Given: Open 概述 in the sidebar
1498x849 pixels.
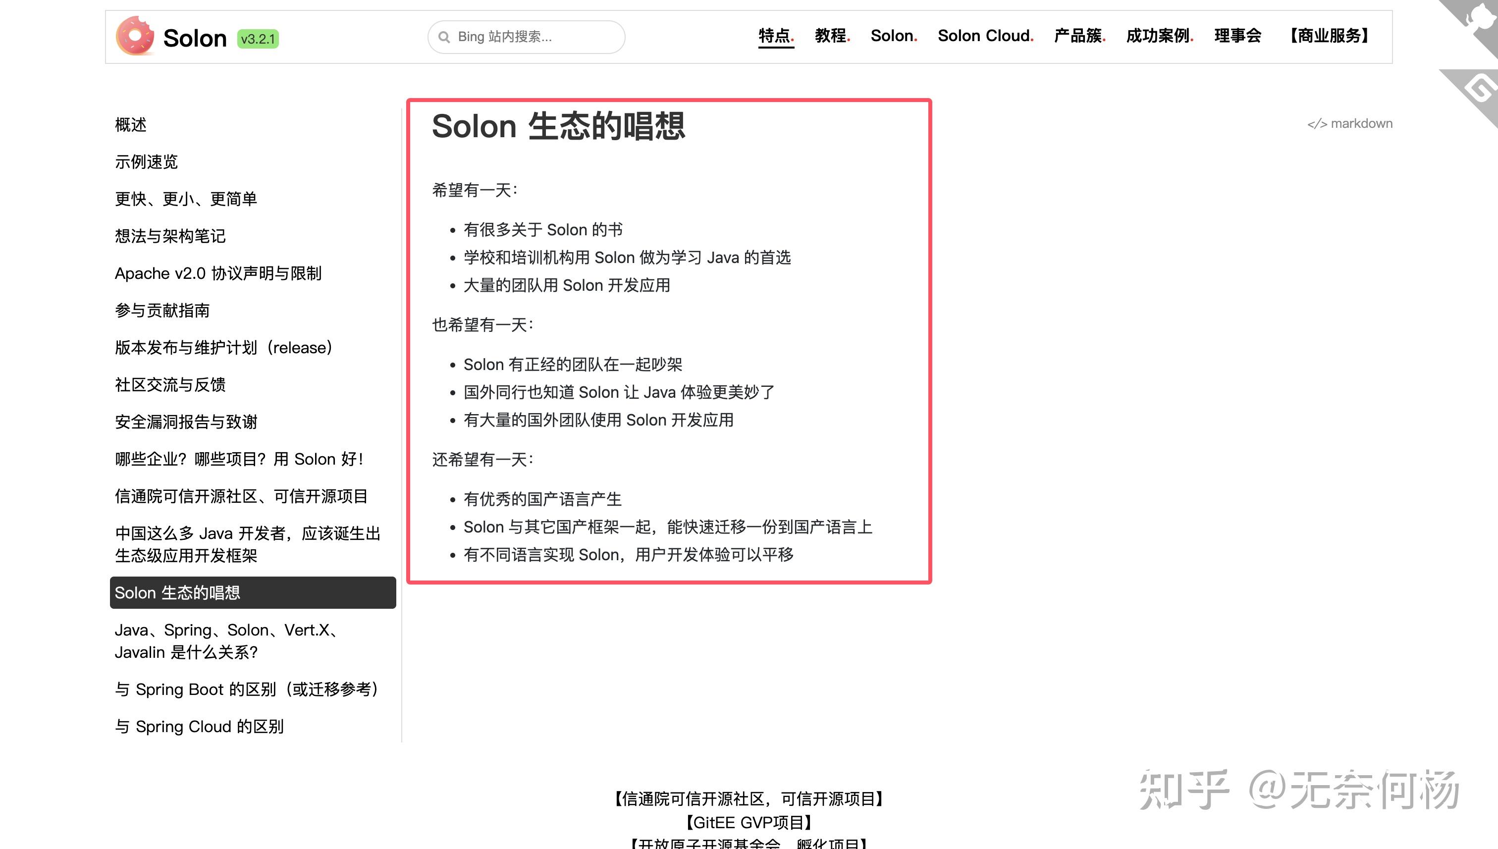Looking at the screenshot, I should 131,125.
